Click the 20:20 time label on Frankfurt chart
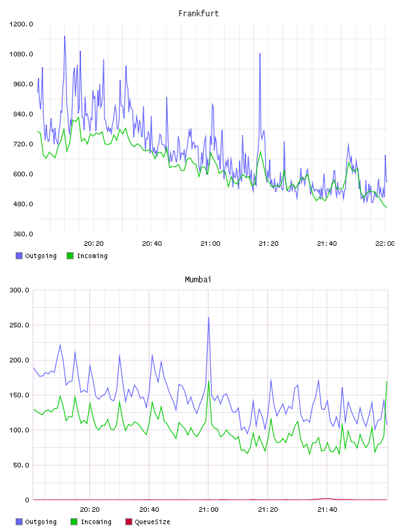397x532 pixels. click(93, 244)
